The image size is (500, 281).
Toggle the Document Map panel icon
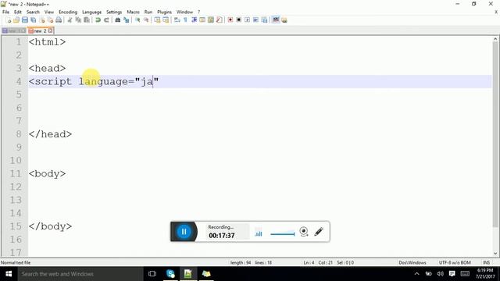pos(211,20)
